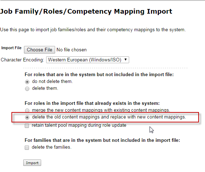Enable retain talent pool mapping checkbox

coord(27,126)
